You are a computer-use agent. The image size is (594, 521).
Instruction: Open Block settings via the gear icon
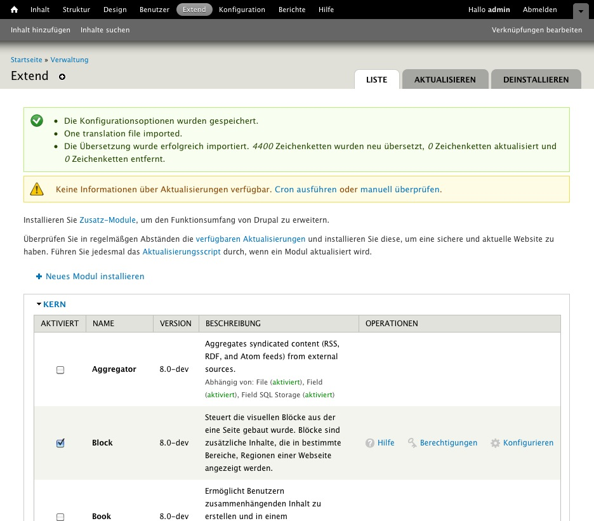point(496,443)
